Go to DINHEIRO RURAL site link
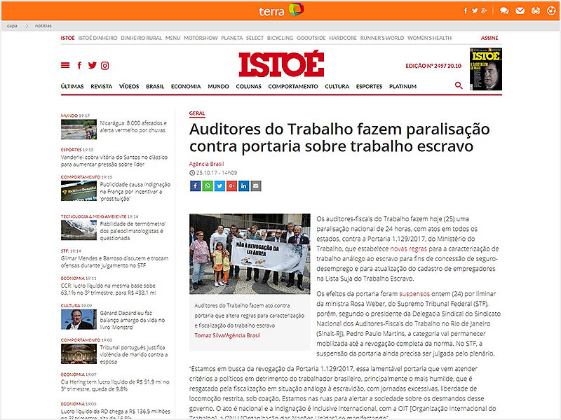Image resolution: width=561 pixels, height=420 pixels. 142,38
